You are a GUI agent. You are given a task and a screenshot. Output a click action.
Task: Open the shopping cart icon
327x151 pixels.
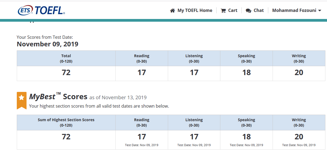(x=223, y=11)
